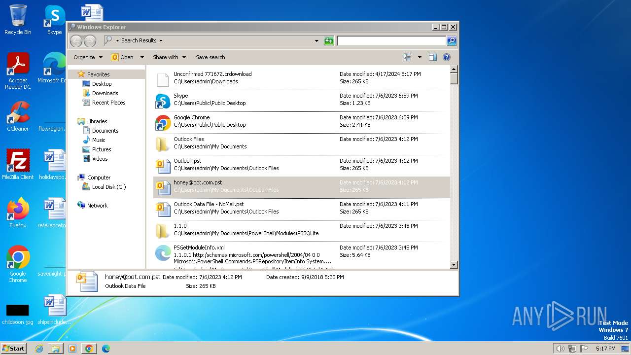631x355 pixels.
Task: Open the view options dropdown arrow
Action: [x=420, y=57]
